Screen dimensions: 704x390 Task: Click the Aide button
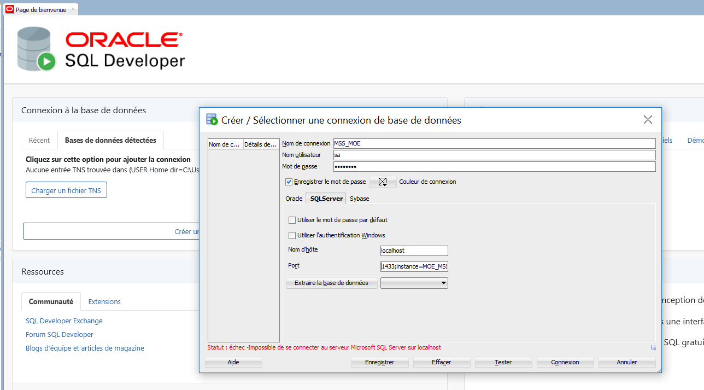(233, 362)
